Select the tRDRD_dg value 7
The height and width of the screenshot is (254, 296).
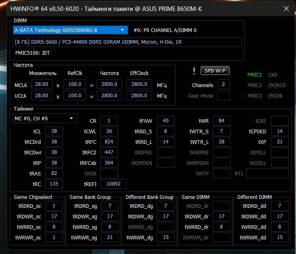pyautogui.click(x=165, y=206)
